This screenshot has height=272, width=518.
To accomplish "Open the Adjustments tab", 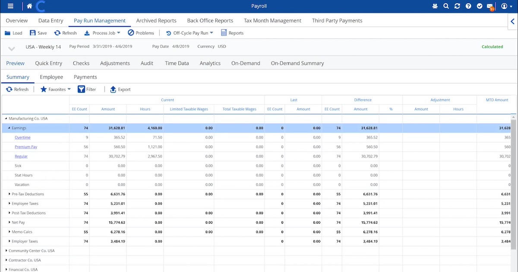I will click(x=115, y=63).
